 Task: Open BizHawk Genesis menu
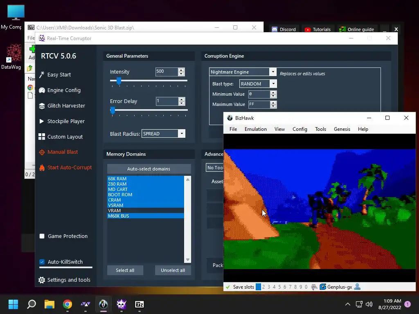(x=342, y=129)
